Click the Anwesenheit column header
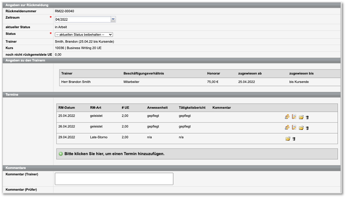Screen dimensions: 346x198 click(157, 108)
